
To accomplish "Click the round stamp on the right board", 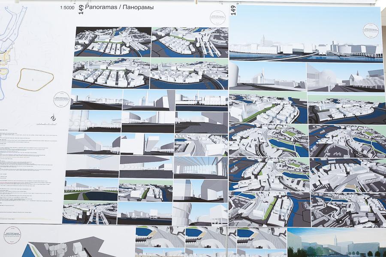I will [x=370, y=32].
